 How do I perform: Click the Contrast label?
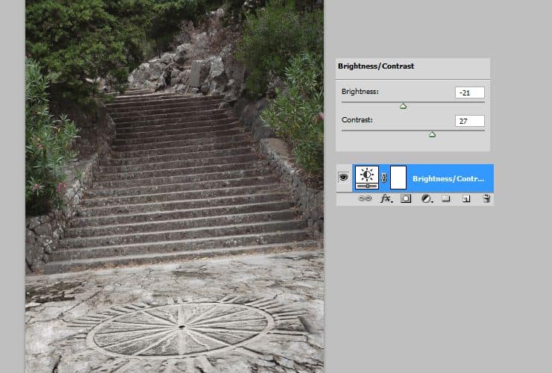point(357,119)
